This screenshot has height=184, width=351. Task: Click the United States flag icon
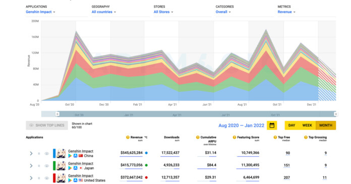[x=81, y=180]
